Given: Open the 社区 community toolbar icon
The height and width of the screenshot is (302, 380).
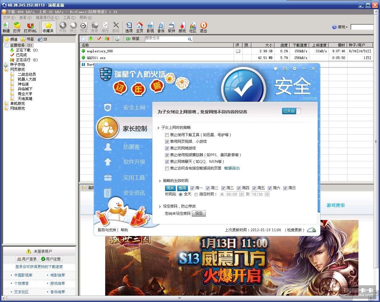Looking at the screenshot, I should [x=193, y=27].
